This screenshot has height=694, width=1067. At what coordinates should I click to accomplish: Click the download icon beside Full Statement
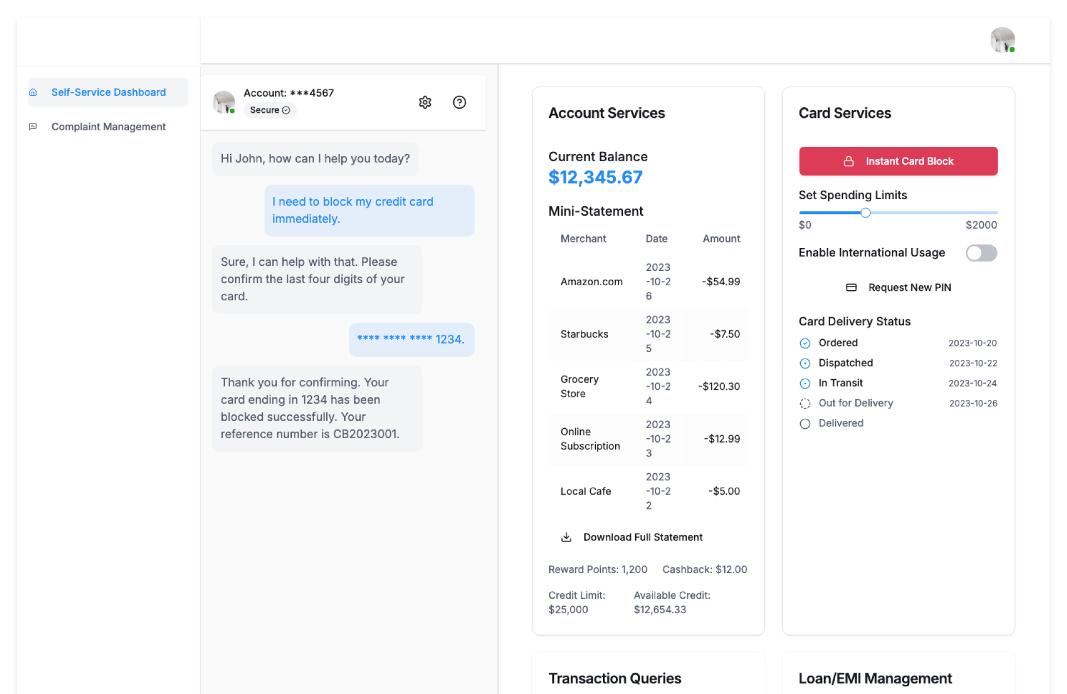coord(566,537)
